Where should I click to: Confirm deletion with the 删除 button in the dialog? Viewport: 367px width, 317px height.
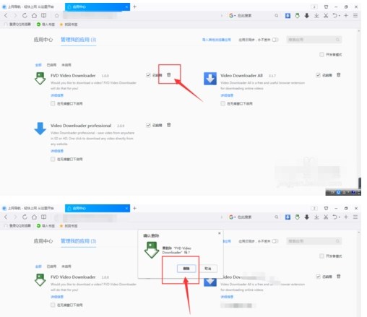pos(186,269)
